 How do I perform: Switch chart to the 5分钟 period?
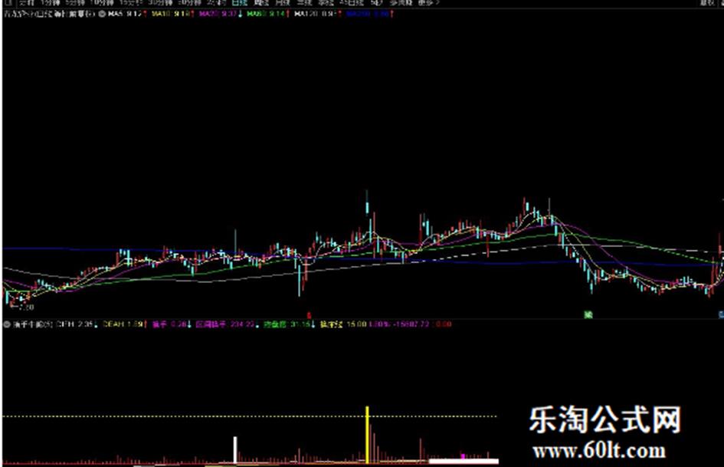[x=75, y=3]
